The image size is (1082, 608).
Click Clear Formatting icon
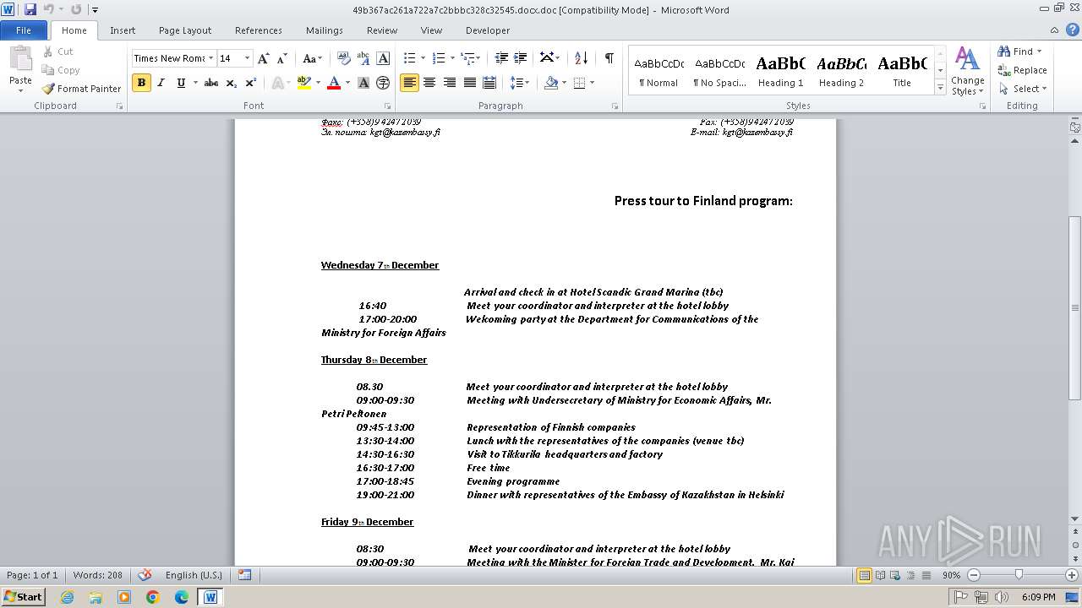click(x=343, y=58)
